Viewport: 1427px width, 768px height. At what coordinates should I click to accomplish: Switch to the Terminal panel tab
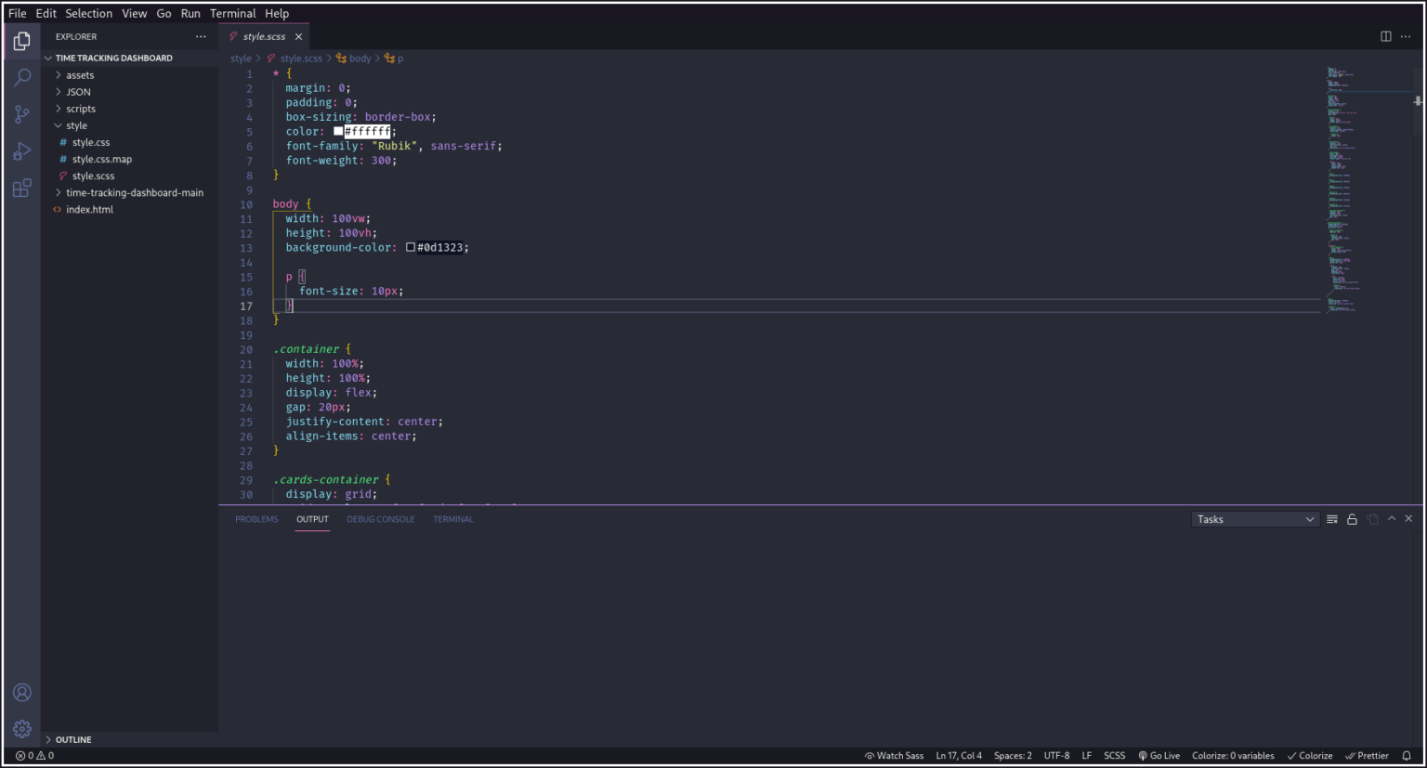[452, 519]
